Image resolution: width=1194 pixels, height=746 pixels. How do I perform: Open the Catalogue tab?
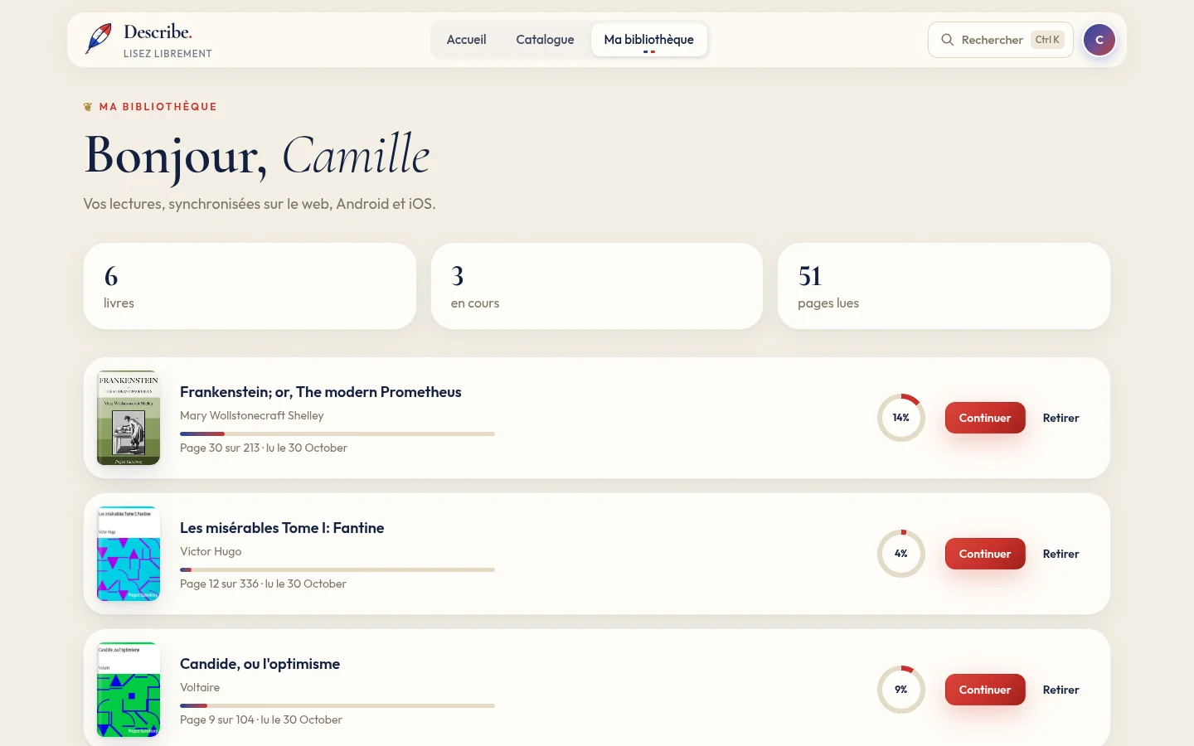545,40
